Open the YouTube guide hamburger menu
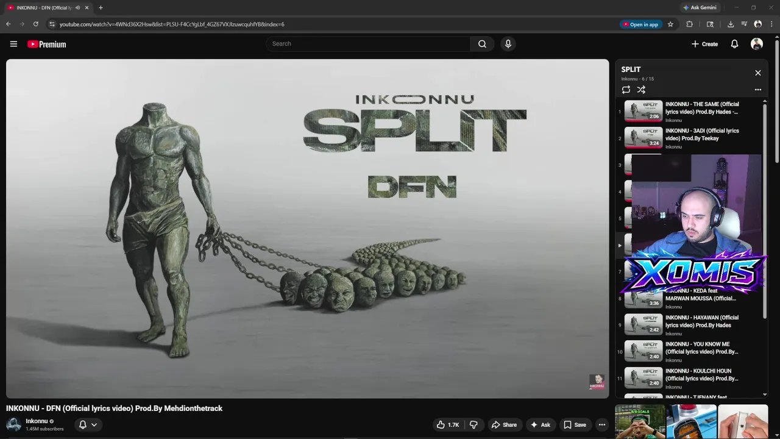This screenshot has height=439, width=780. [13, 44]
